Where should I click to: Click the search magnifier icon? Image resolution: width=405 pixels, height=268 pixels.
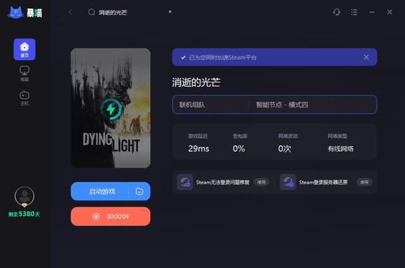coord(91,12)
